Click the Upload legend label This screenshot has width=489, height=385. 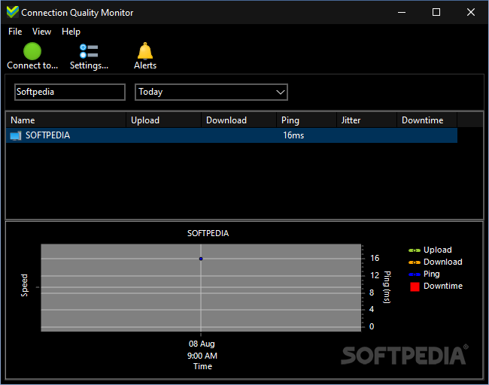[x=438, y=250]
